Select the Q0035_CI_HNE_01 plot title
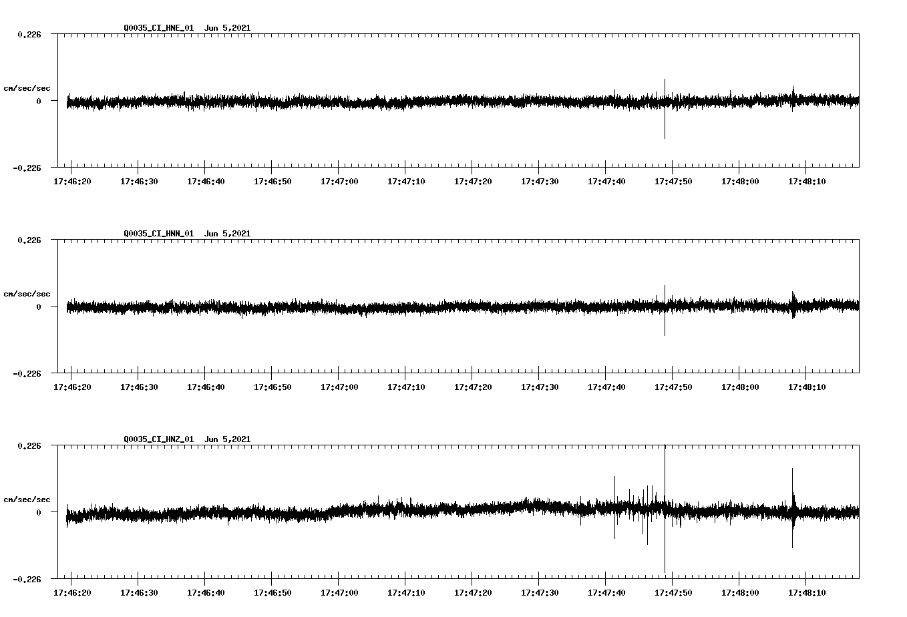The height and width of the screenshot is (617, 907). point(187,27)
